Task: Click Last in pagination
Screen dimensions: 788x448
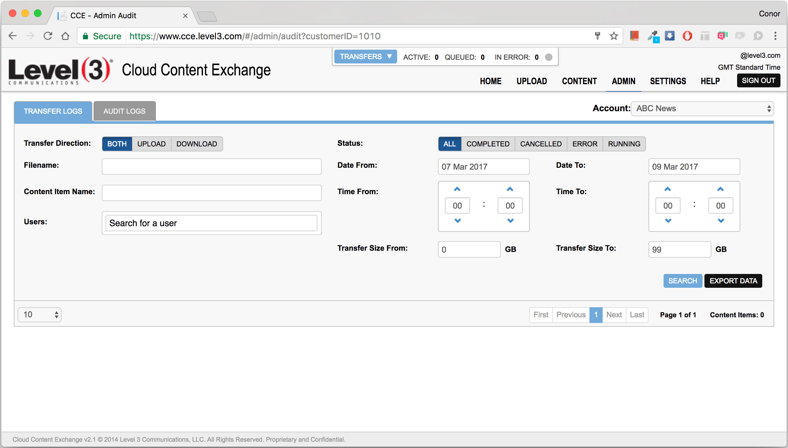Action: point(637,315)
